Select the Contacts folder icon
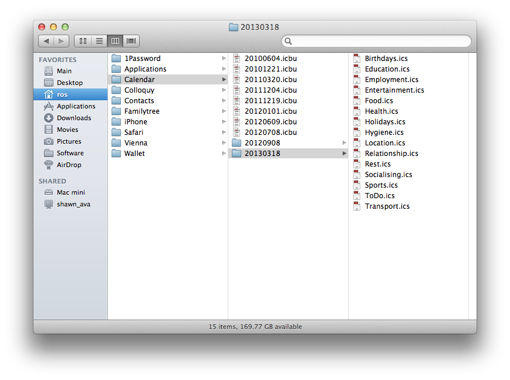The height and width of the screenshot is (380, 510). point(116,101)
